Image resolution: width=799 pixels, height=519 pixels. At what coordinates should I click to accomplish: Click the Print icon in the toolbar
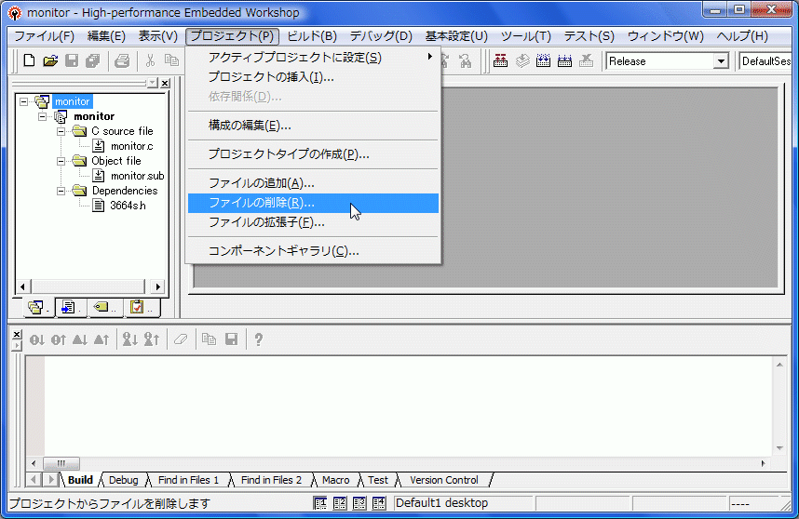point(122,61)
